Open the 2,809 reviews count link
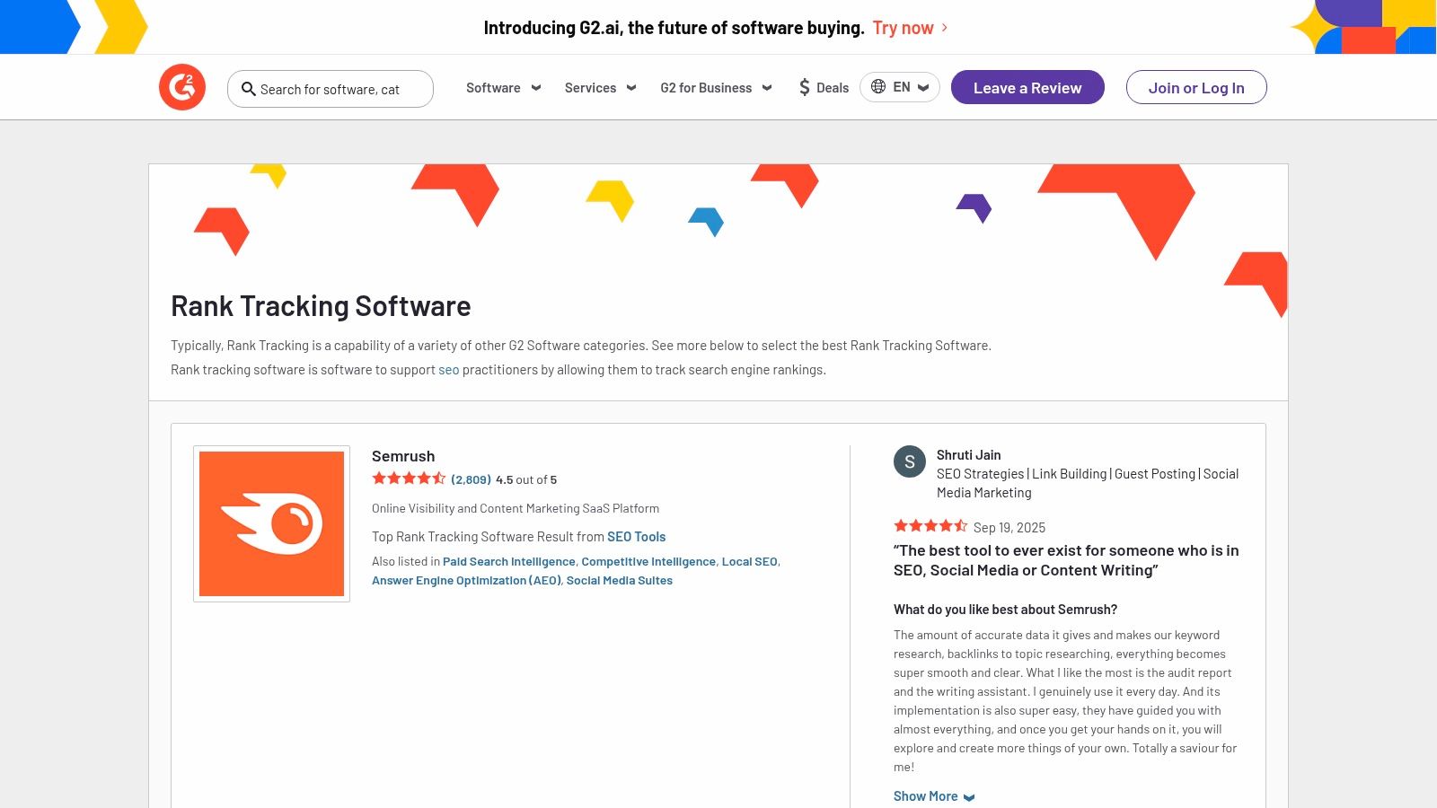This screenshot has height=808, width=1437. point(471,479)
